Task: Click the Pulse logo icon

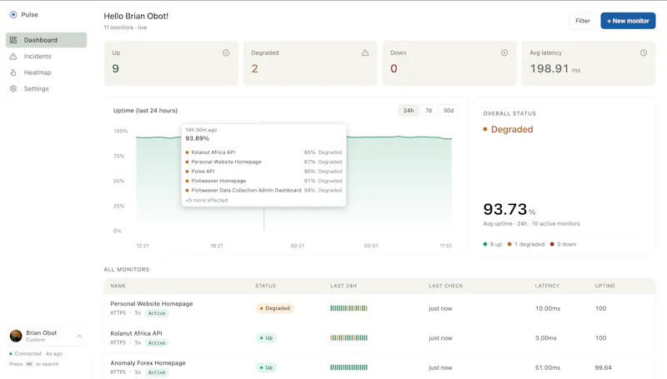Action: click(13, 14)
